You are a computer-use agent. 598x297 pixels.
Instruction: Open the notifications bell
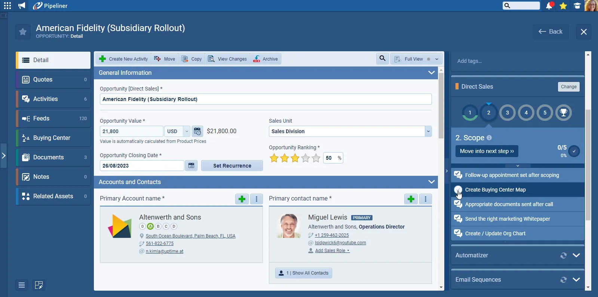click(x=549, y=6)
